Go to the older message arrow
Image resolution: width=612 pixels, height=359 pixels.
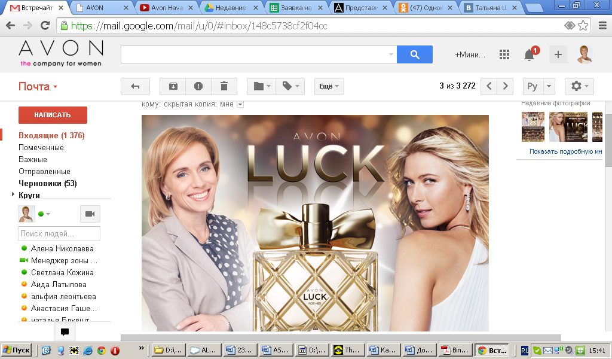[506, 86]
